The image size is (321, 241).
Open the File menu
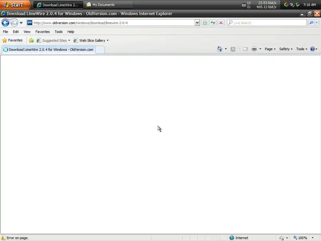[6, 32]
